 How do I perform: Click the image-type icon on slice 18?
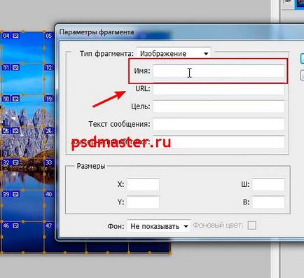[15, 99]
